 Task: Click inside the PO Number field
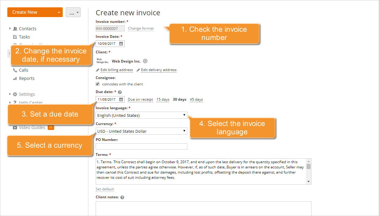141,146
